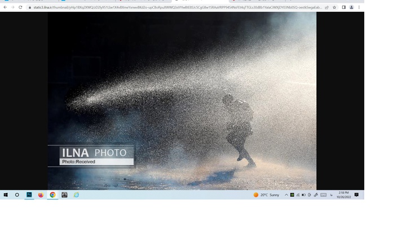Screen dimensions: 406x235
Task: Switch to Photoshop from the taskbar
Action: pyautogui.click(x=29, y=194)
